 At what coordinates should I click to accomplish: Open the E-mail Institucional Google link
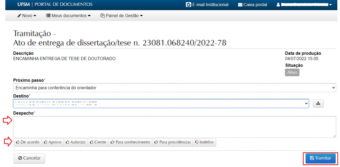click(208, 5)
